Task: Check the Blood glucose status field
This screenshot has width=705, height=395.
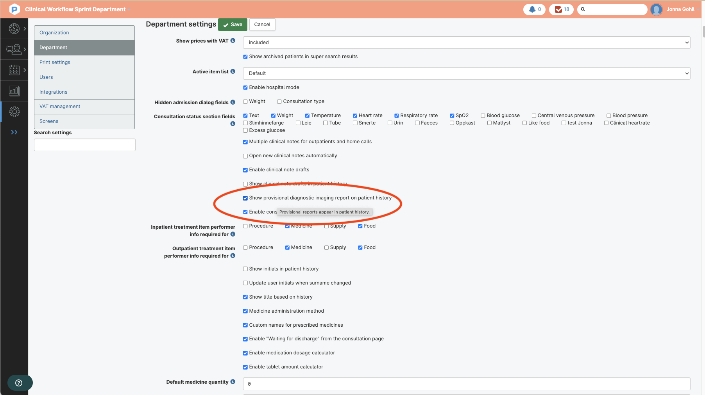Action: point(483,115)
